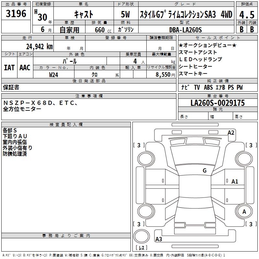Click the car name キャスト
The image size is (259, 259).
84,15
